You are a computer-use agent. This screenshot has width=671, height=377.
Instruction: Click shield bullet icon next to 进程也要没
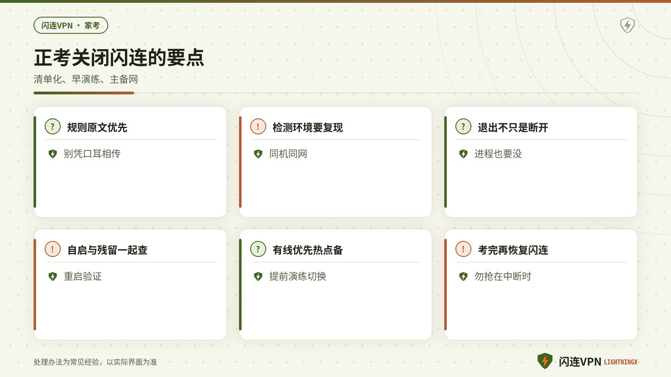pyautogui.click(x=463, y=154)
